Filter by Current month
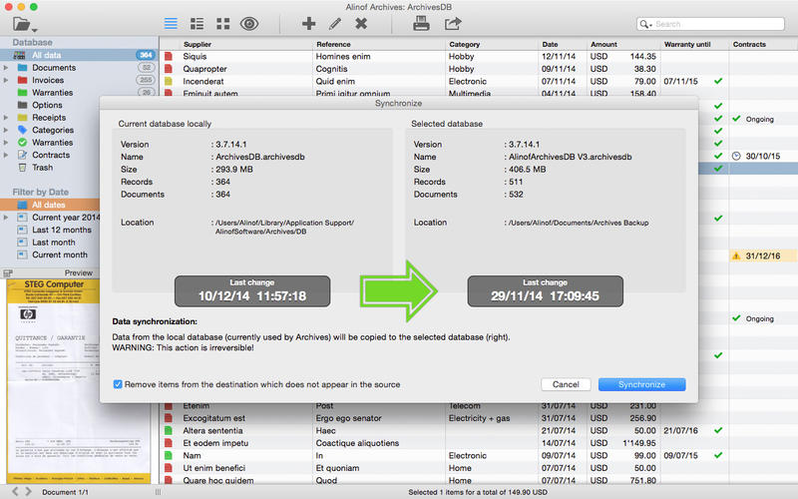 pyautogui.click(x=60, y=254)
